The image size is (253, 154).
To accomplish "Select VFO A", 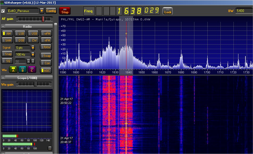I will pyautogui.click(x=13, y=70).
